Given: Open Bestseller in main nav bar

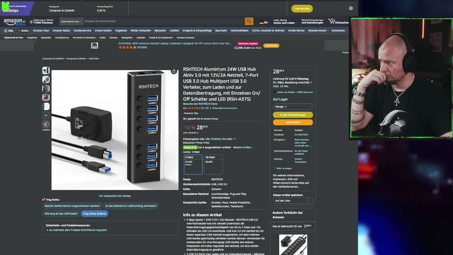Looking at the screenshot, I should 160,30.
